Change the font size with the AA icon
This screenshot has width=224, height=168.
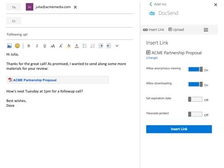52,46
